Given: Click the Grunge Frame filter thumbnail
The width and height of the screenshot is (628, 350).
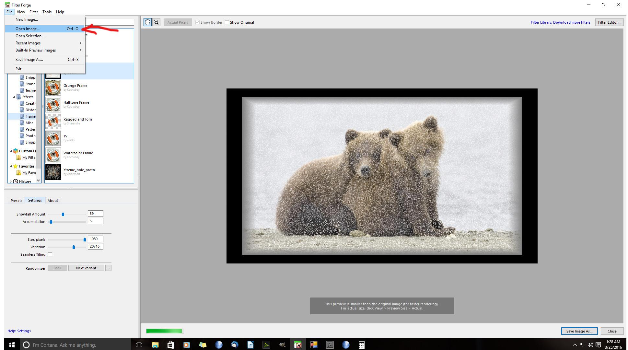Looking at the screenshot, I should [x=53, y=88].
